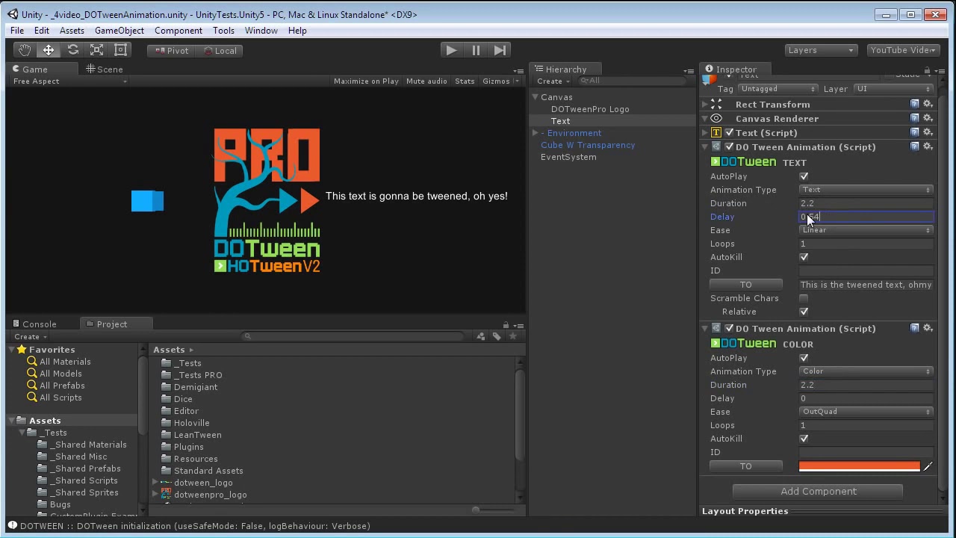Expand the Environment hierarchy node
Viewport: 956px width, 538px height.
pyautogui.click(x=536, y=133)
